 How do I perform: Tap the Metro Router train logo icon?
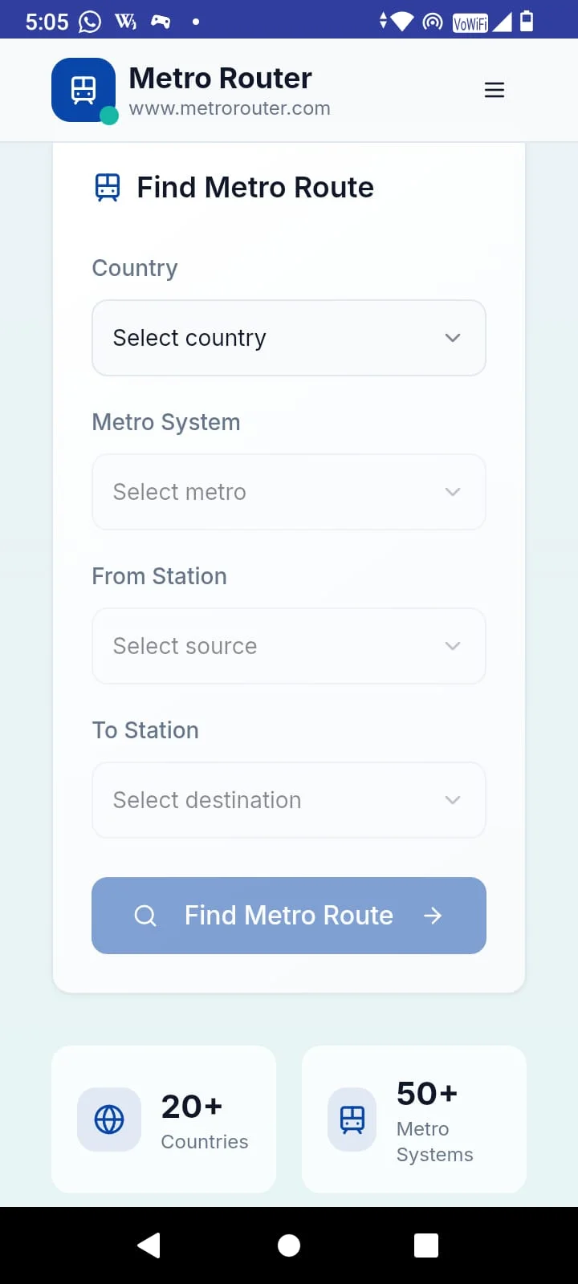point(83,90)
